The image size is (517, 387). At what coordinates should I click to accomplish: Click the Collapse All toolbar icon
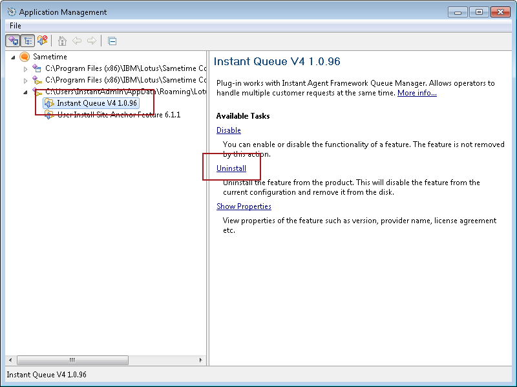point(111,41)
